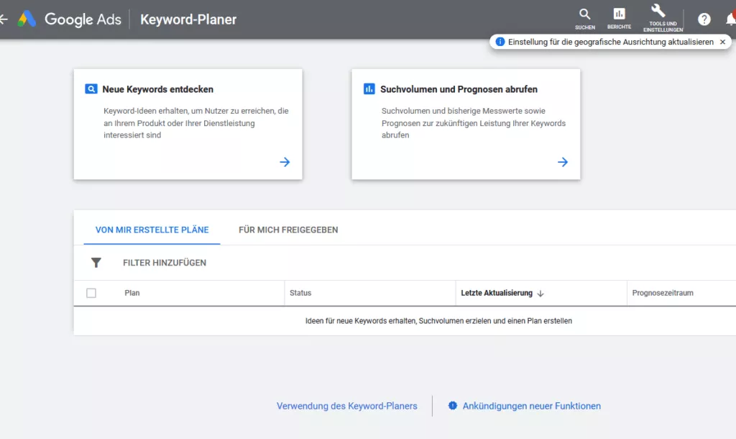Click the Ankündigungen badge icon
Screen dimensions: 736x439
453,406
